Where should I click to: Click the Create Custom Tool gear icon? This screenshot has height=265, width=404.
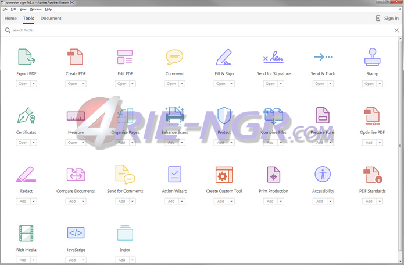[x=224, y=174]
